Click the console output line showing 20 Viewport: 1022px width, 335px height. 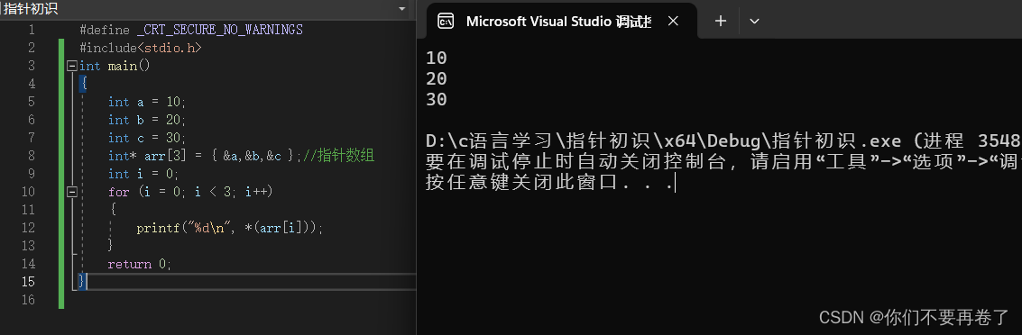tap(436, 78)
